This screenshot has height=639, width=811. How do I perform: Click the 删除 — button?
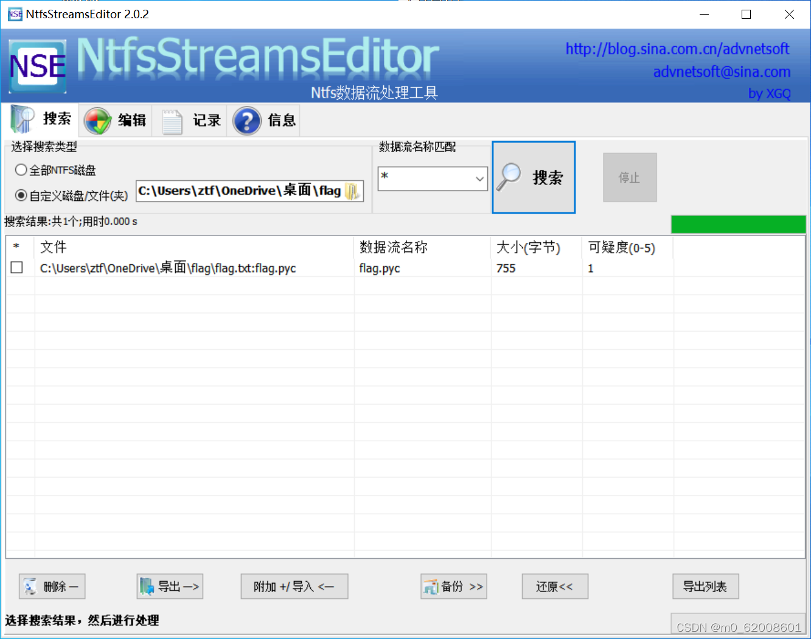tap(52, 587)
